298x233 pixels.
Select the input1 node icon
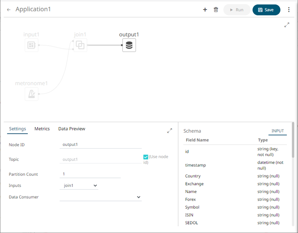point(32,46)
